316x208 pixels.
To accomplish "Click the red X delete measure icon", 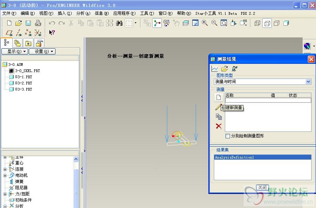I will 219,126.
